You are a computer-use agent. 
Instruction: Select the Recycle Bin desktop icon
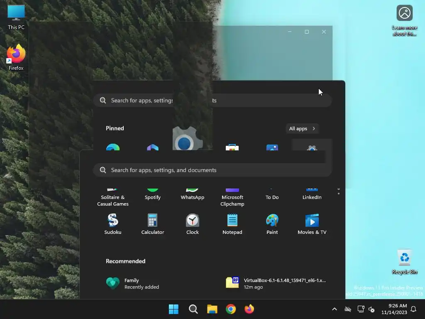click(405, 262)
